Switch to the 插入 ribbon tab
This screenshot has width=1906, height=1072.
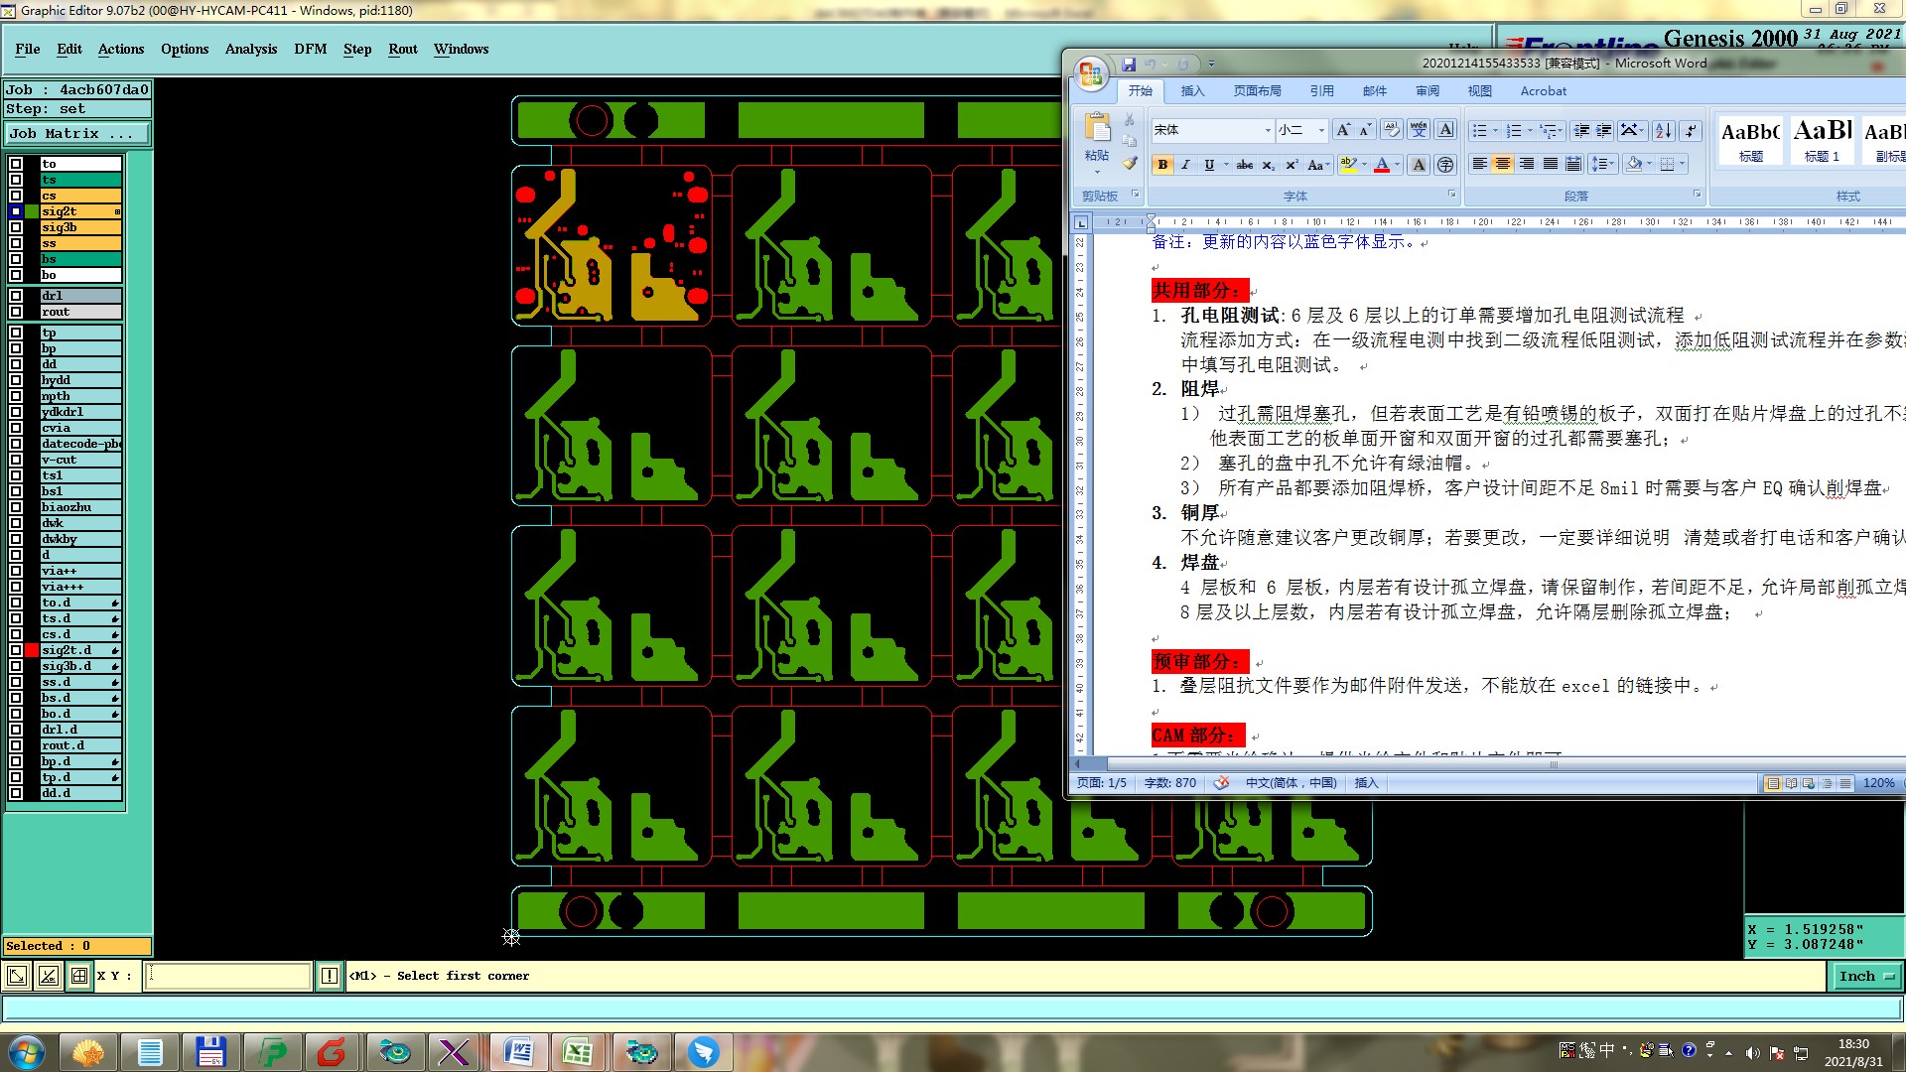pos(1192,91)
